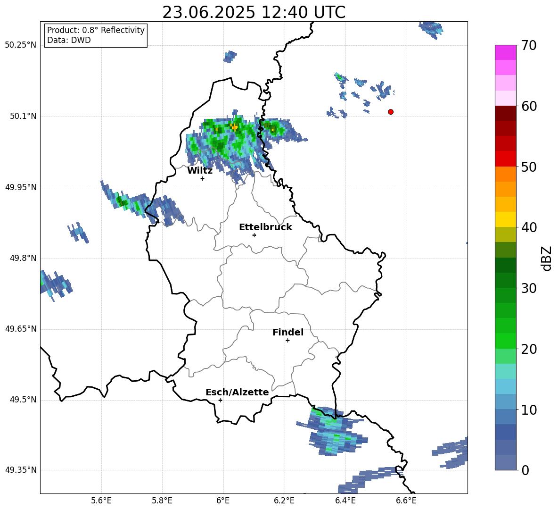This screenshot has height=510, width=558.
Task: Click the dark maroon colorbar segment just below 60
Action: [x=506, y=113]
